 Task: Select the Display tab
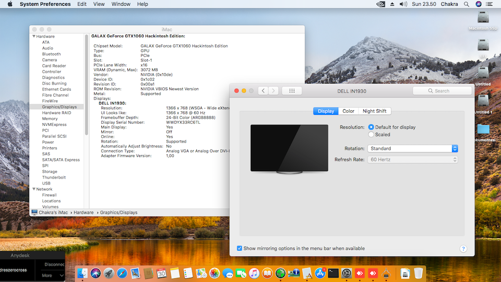(326, 111)
